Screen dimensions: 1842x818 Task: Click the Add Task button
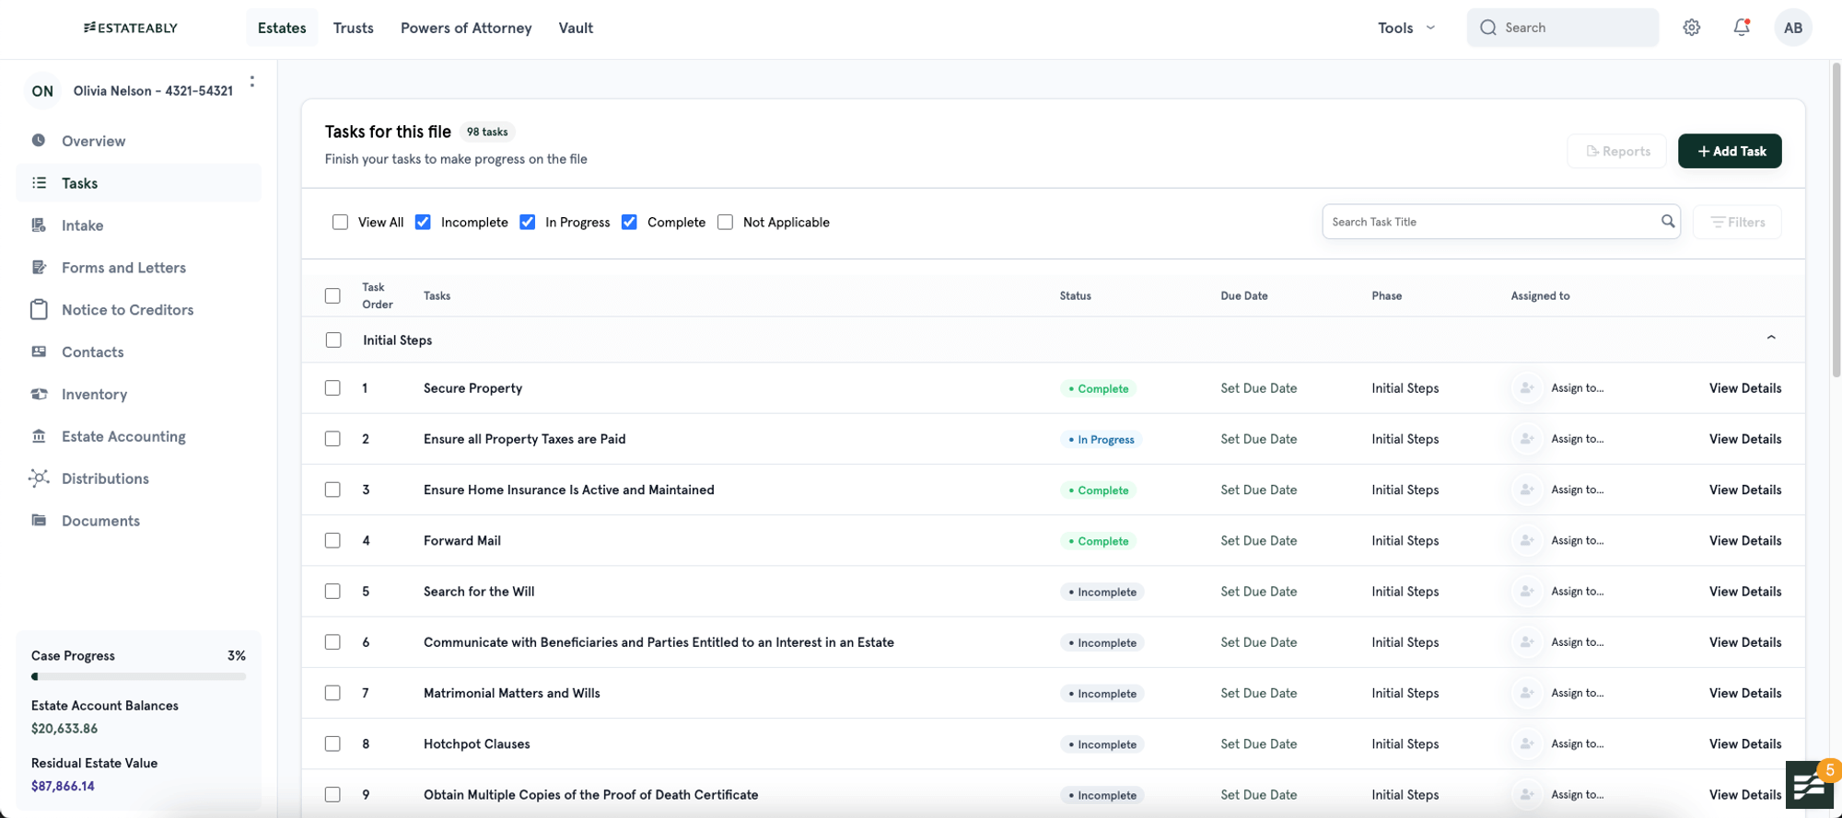1730,151
